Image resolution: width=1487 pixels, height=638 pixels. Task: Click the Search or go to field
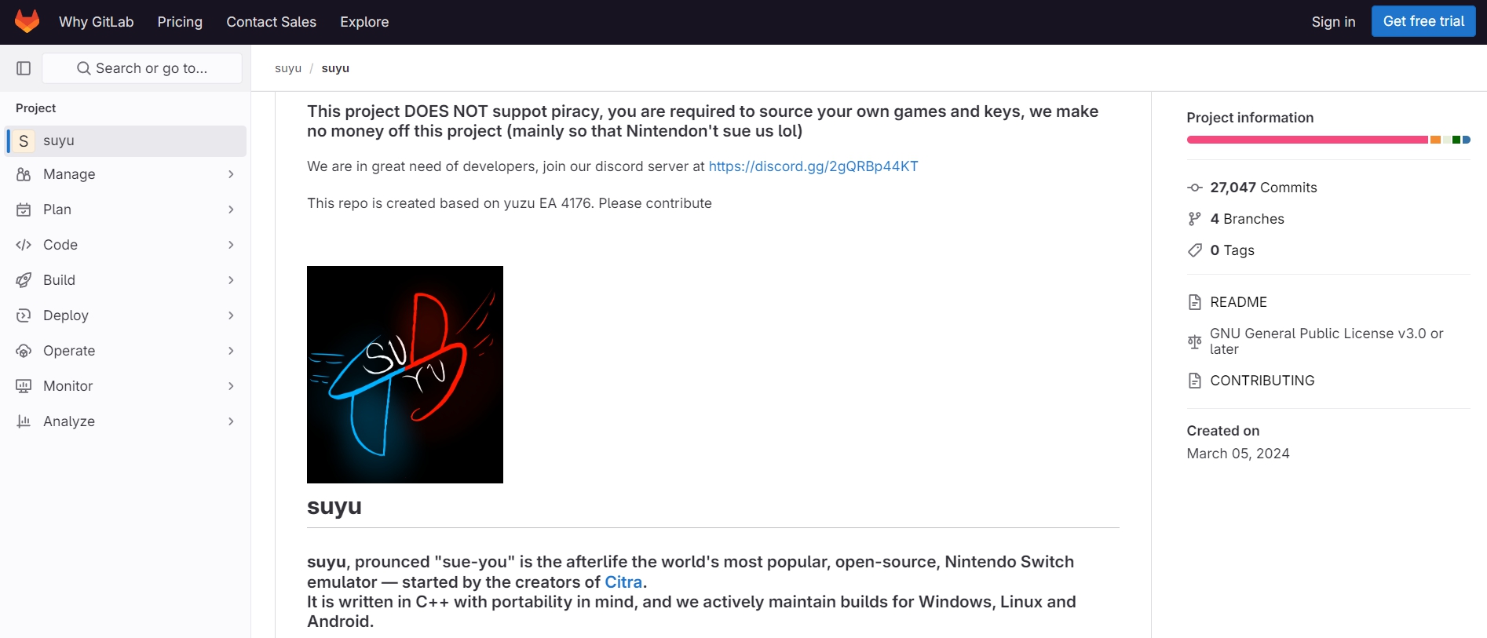142,68
